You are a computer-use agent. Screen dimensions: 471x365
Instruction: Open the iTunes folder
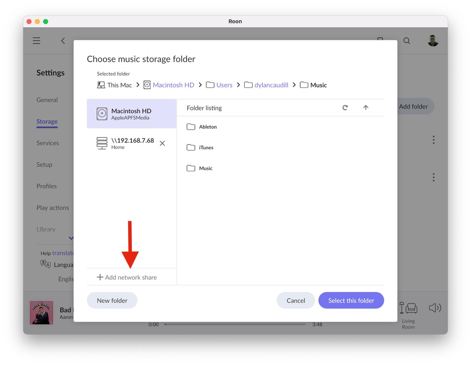[200, 147]
